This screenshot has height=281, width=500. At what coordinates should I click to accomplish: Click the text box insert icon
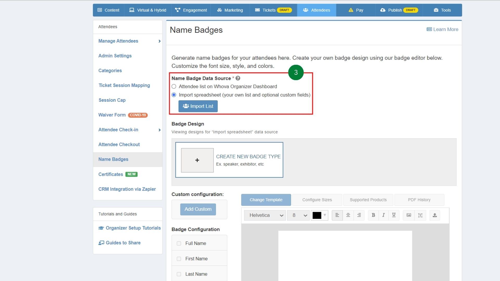click(420, 215)
